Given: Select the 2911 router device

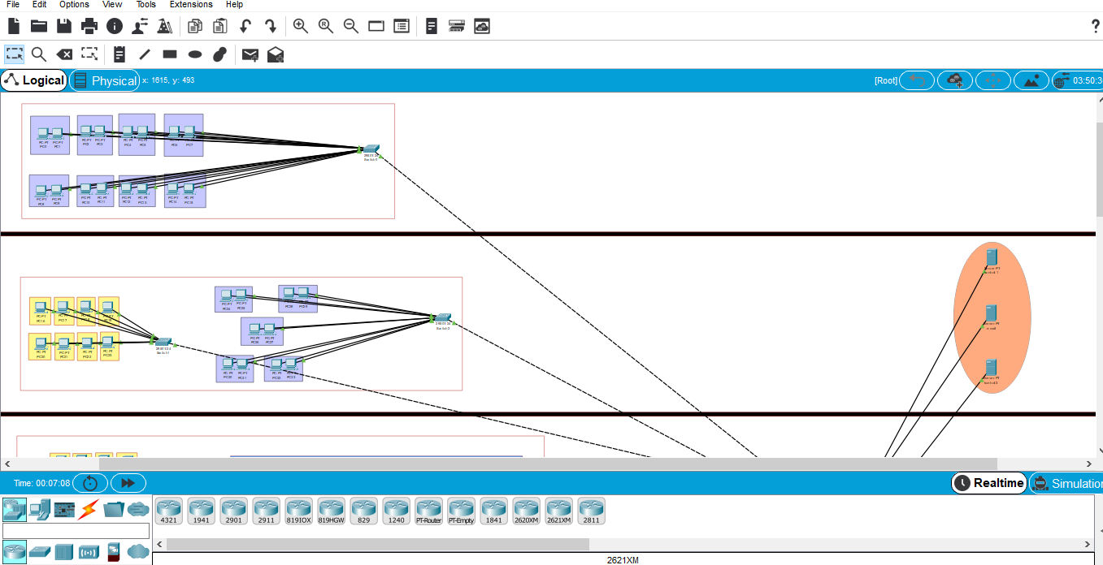Looking at the screenshot, I should coord(266,511).
